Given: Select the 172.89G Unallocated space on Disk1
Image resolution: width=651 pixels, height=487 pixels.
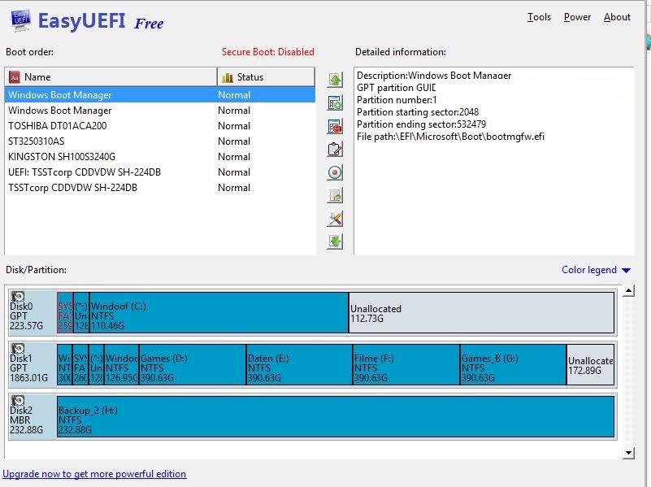Looking at the screenshot, I should click(590, 364).
